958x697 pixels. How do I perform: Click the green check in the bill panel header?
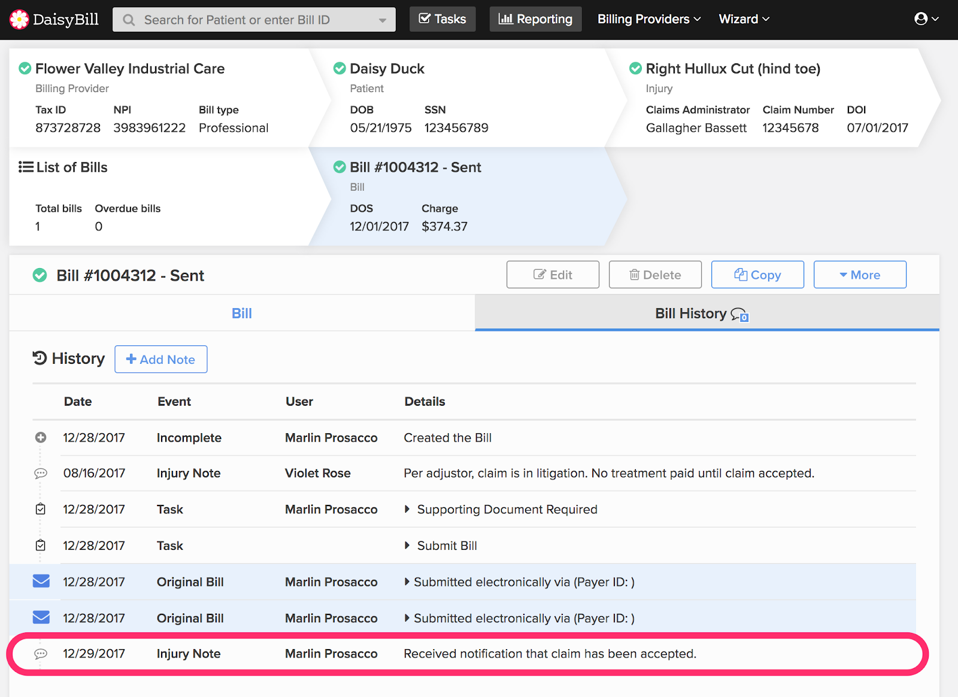tap(40, 275)
